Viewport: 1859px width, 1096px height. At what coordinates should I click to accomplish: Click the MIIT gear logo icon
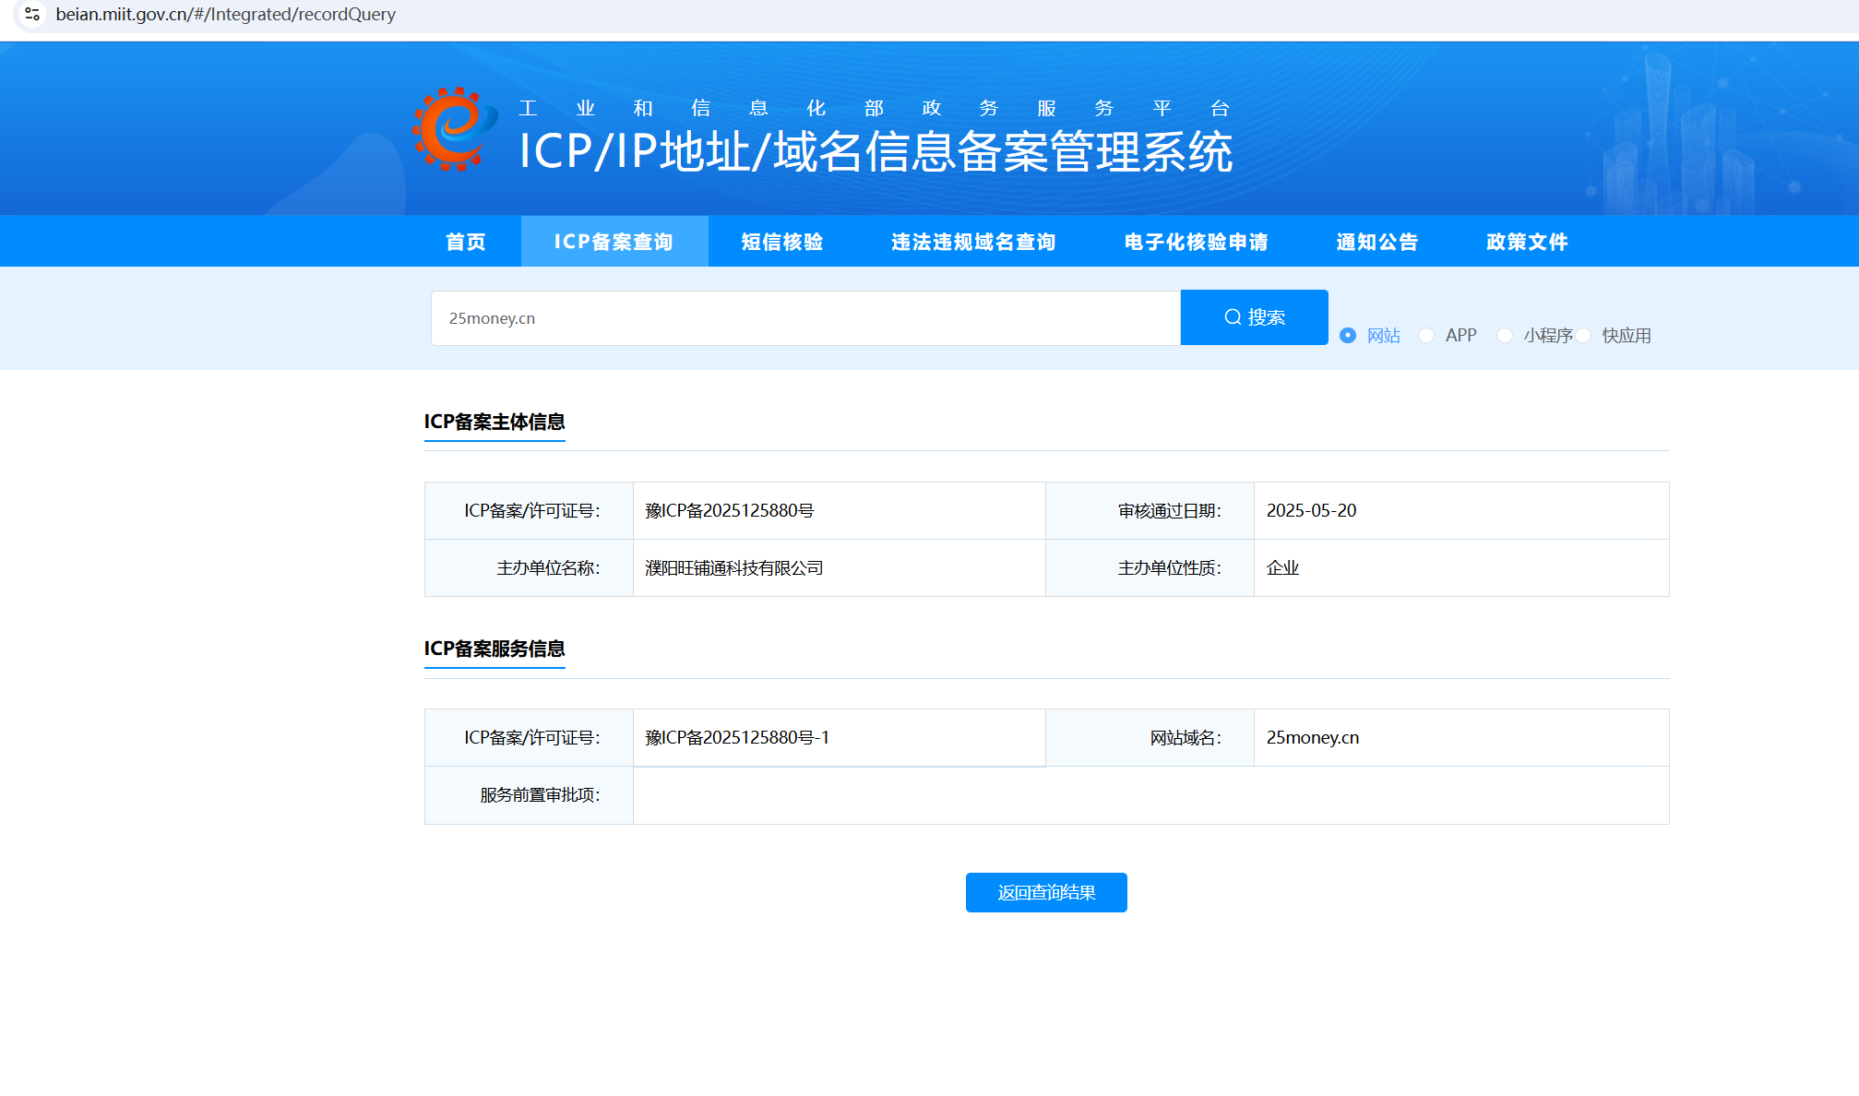[x=454, y=129]
